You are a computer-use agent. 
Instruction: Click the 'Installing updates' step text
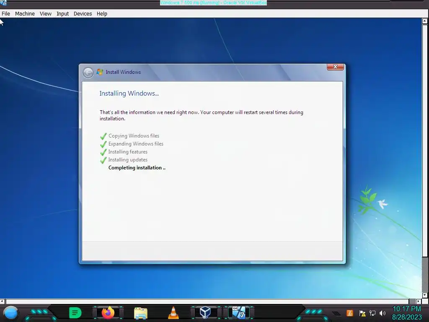coord(128,160)
